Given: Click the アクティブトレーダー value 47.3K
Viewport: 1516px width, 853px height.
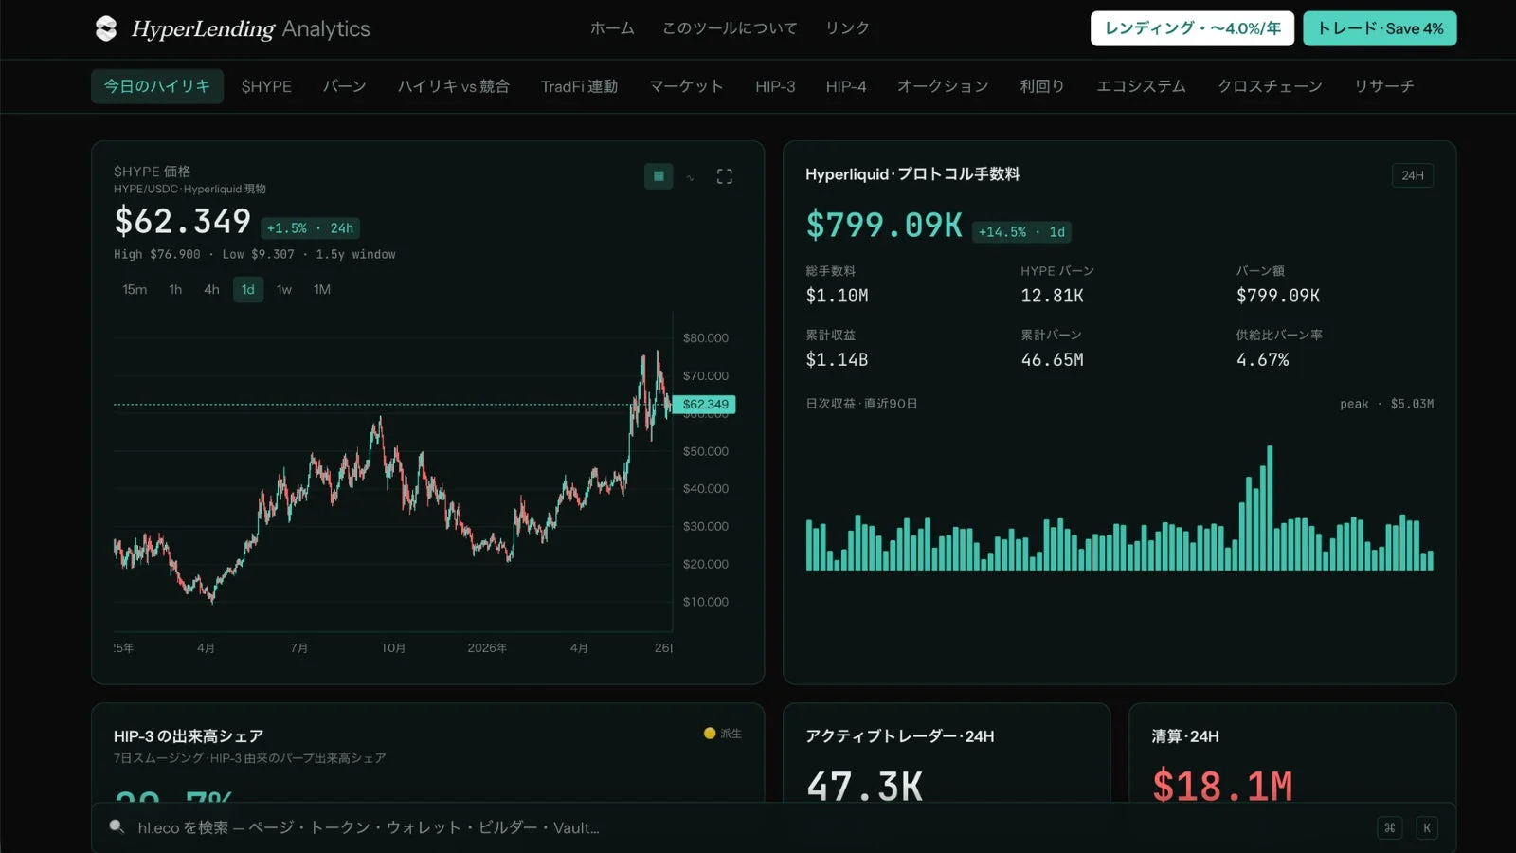Looking at the screenshot, I should pos(864,786).
